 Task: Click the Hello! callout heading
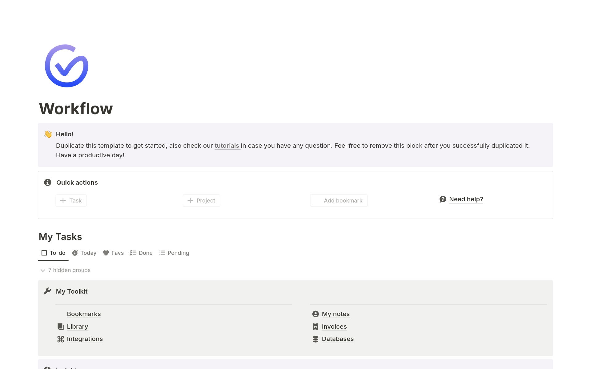pyautogui.click(x=65, y=134)
